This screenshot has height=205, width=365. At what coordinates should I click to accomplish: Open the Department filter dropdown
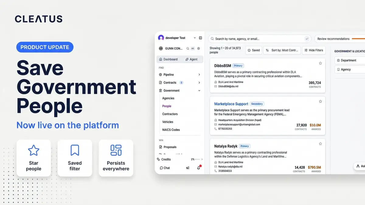click(350, 60)
